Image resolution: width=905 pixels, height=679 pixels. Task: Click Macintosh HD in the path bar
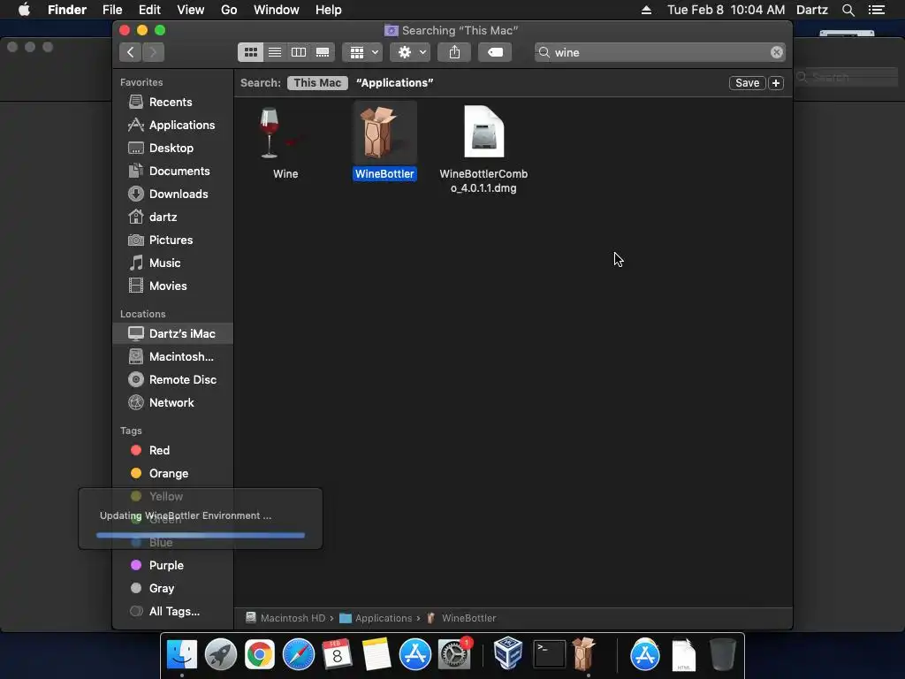(x=285, y=618)
